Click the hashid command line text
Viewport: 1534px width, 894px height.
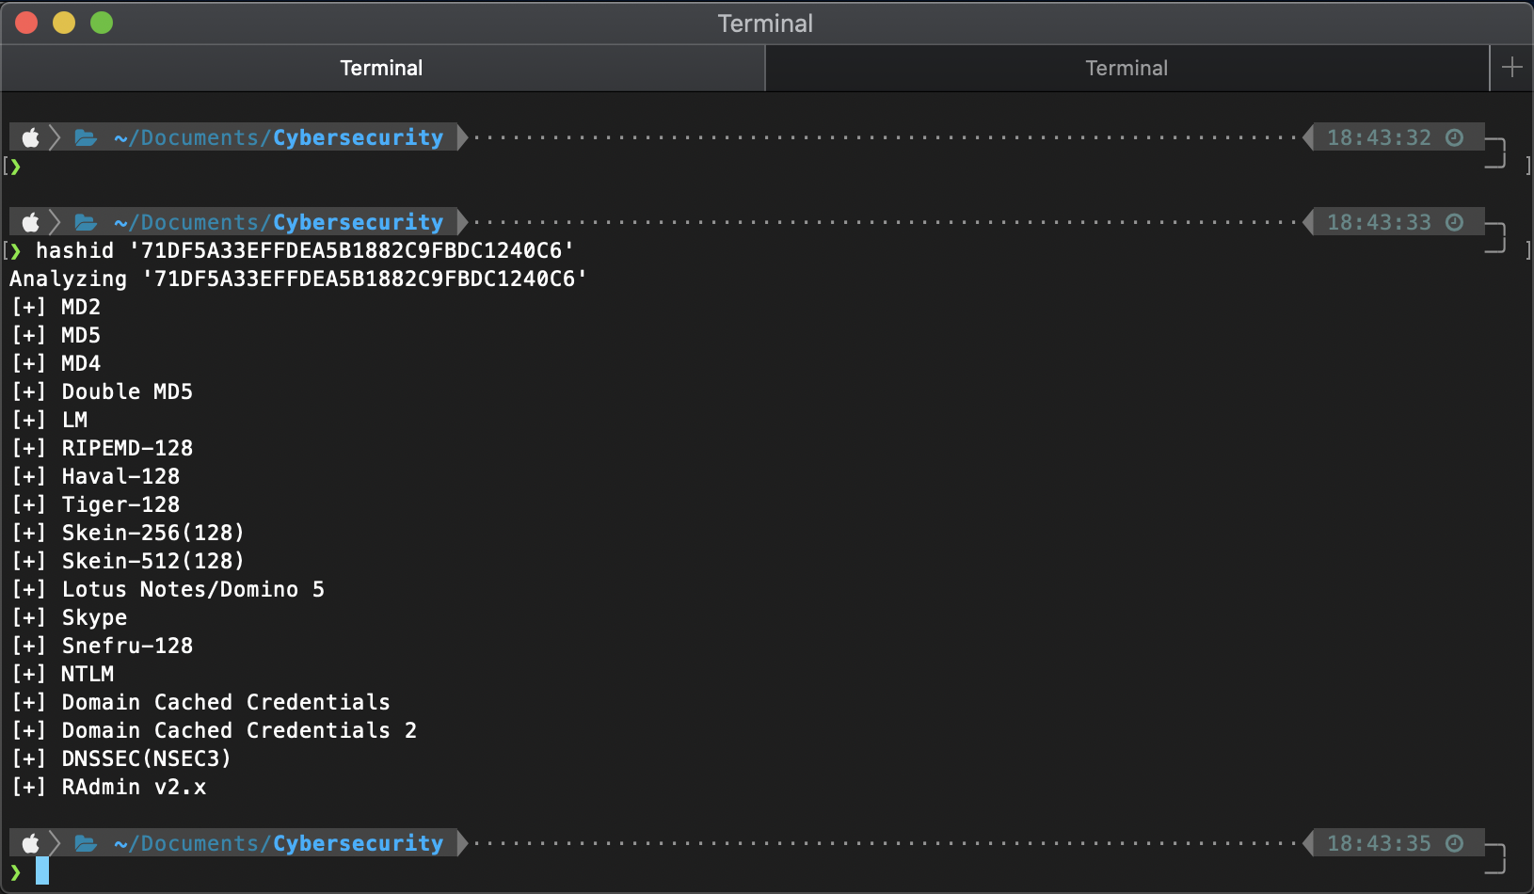[305, 250]
